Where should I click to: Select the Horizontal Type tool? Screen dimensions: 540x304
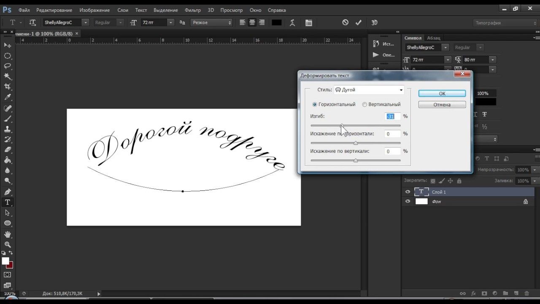[7, 202]
